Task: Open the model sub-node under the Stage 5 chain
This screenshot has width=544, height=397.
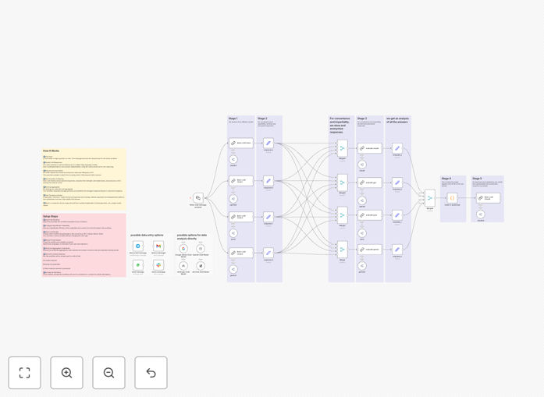Action: coord(481,214)
